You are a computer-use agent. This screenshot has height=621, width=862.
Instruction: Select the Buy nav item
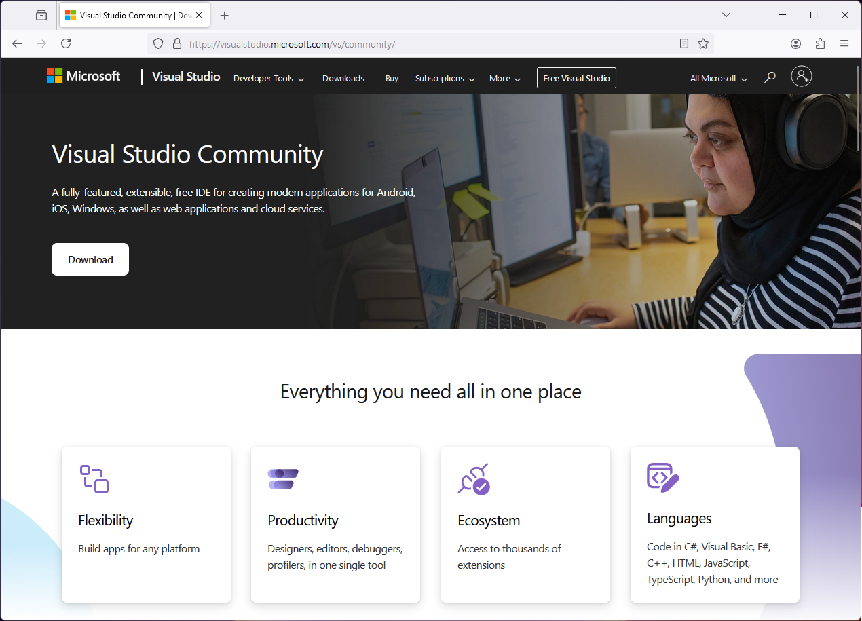(392, 79)
